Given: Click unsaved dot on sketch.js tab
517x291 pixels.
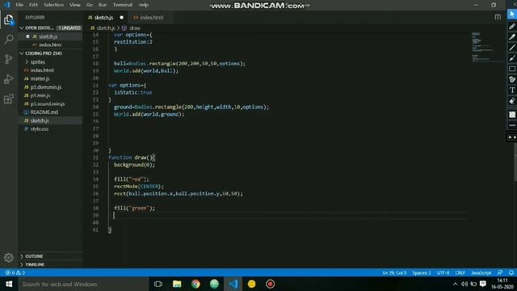Looking at the screenshot, I should pyautogui.click(x=122, y=17).
